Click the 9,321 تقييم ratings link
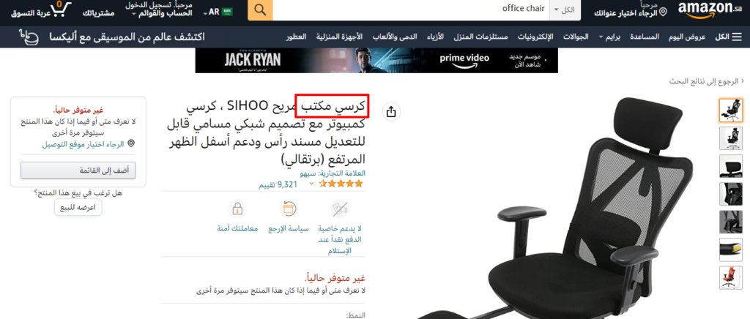750x319 pixels. tap(278, 184)
